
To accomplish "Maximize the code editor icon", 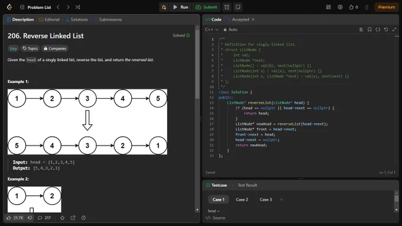I will [394, 30].
